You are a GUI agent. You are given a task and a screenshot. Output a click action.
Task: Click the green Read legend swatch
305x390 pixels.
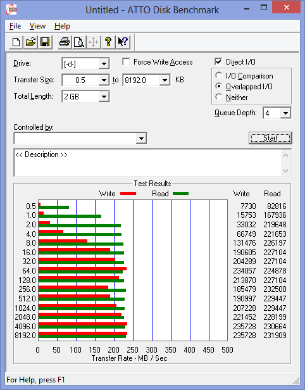click(x=180, y=193)
